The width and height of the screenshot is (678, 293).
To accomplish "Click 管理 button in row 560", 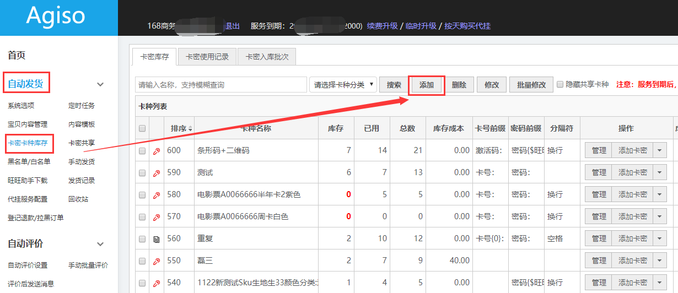I will (x=599, y=238).
